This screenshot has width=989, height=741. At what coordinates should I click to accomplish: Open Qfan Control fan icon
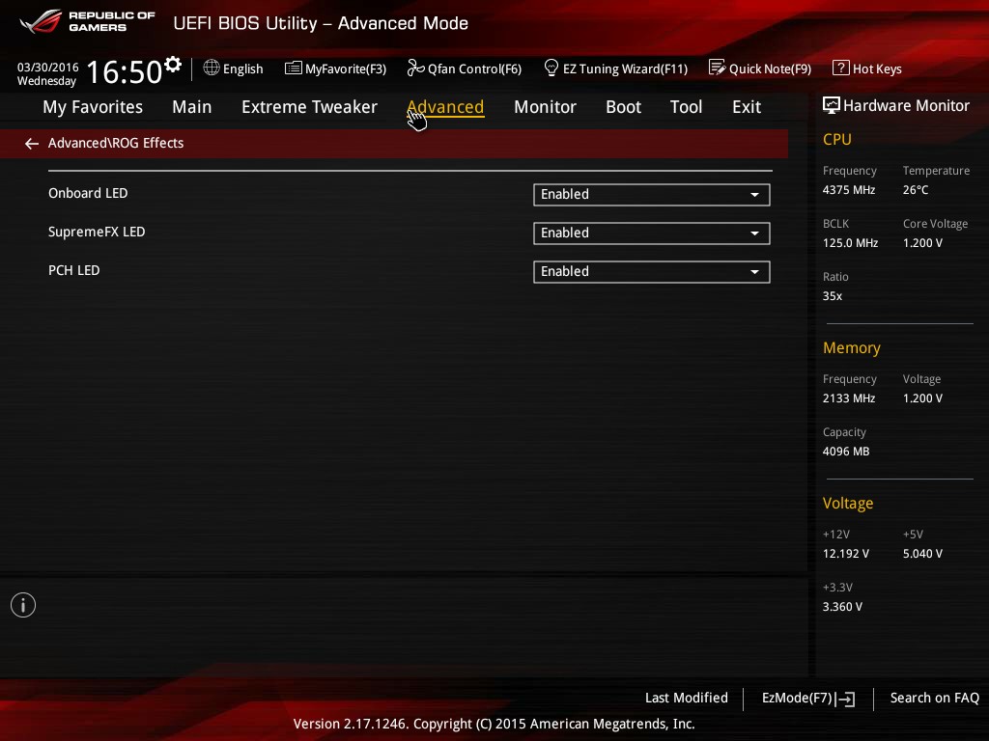[x=415, y=68]
